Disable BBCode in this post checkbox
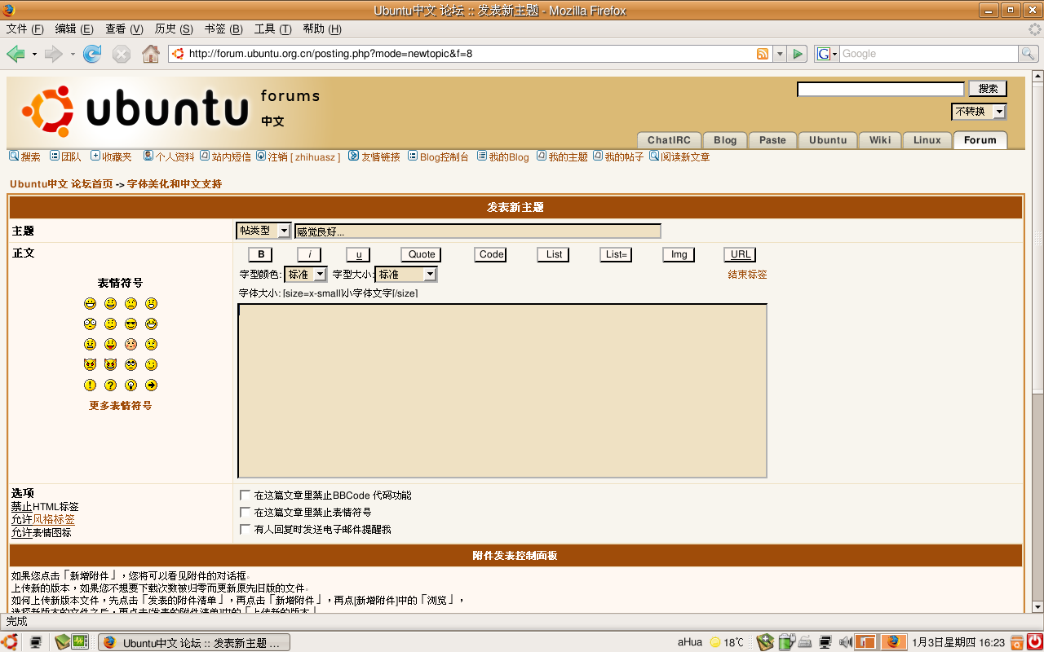Viewport: 1044px width, 652px height. pos(245,495)
